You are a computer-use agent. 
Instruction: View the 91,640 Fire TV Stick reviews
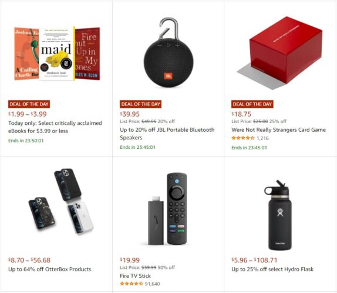point(153,284)
